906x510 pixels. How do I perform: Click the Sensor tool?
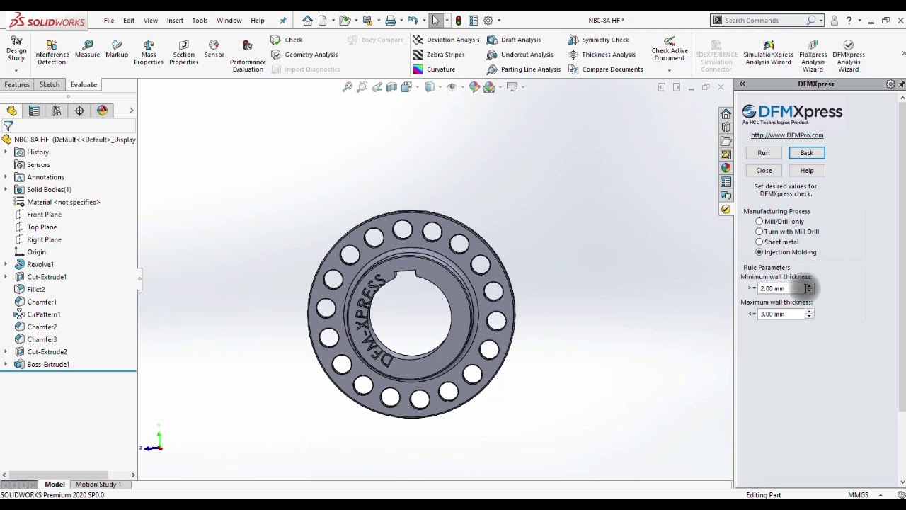214,50
